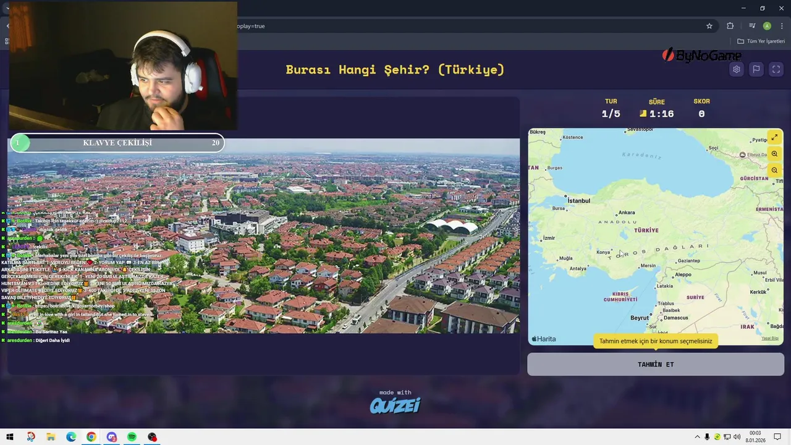Open the network tray icon
The width and height of the screenshot is (791, 445).
727,437
